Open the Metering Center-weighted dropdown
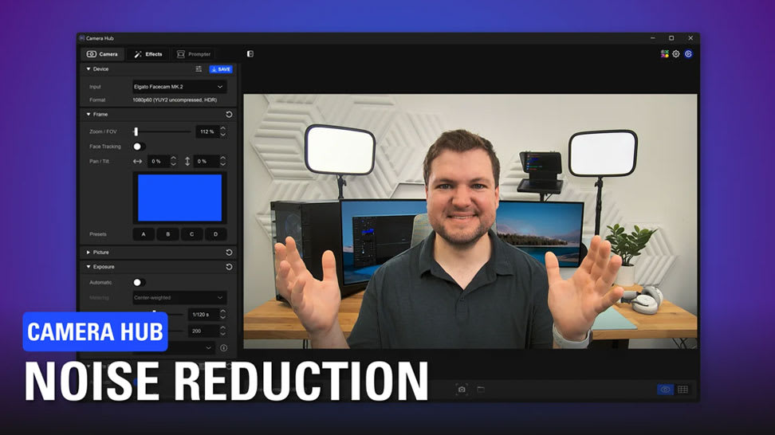775x435 pixels. 179,298
